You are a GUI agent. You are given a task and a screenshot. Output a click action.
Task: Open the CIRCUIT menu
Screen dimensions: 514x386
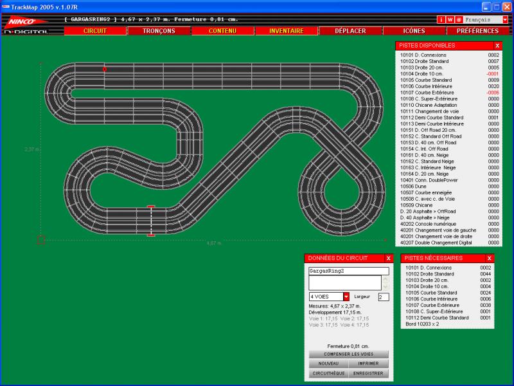pyautogui.click(x=95, y=31)
